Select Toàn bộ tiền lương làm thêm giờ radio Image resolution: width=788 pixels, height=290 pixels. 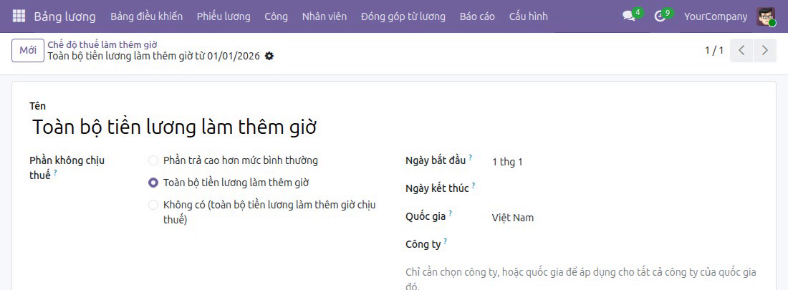[x=153, y=183]
